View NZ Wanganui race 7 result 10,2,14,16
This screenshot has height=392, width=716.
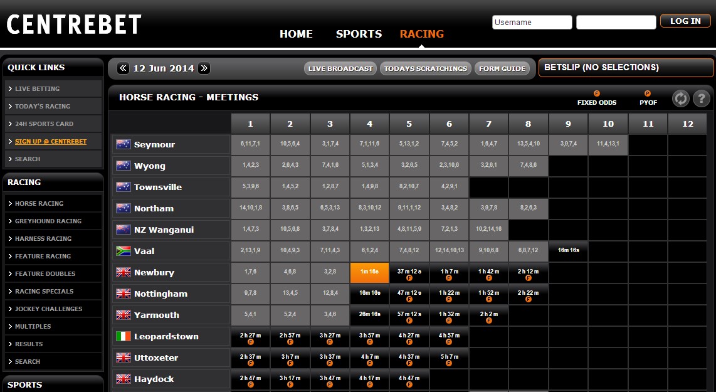click(488, 230)
